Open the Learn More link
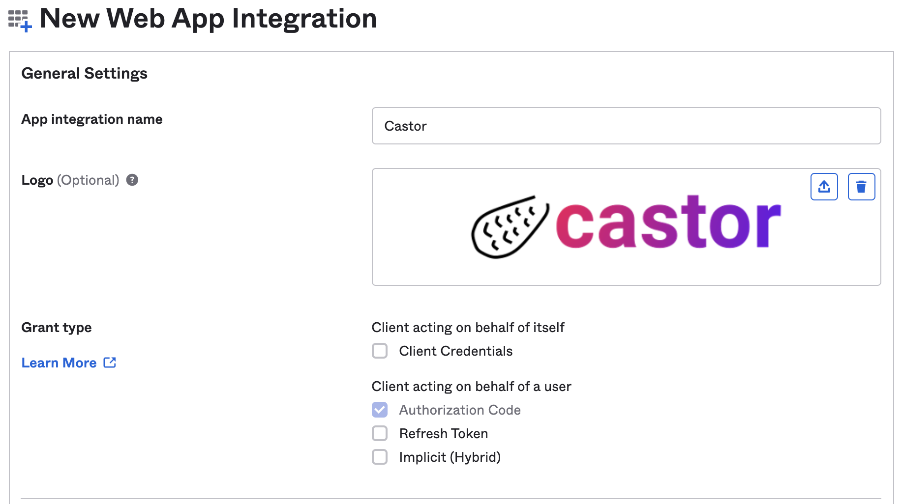Viewport: 902px width, 504px height. point(59,363)
